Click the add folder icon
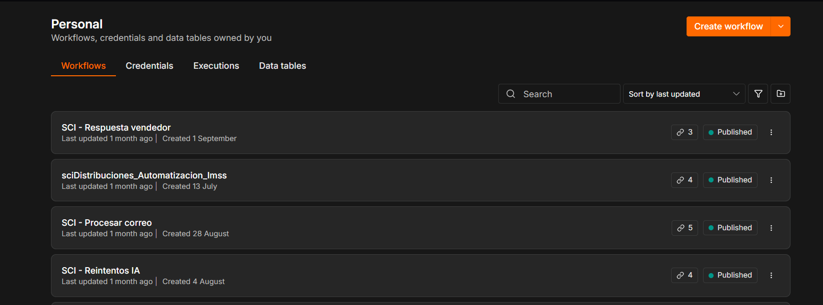 pyautogui.click(x=781, y=94)
